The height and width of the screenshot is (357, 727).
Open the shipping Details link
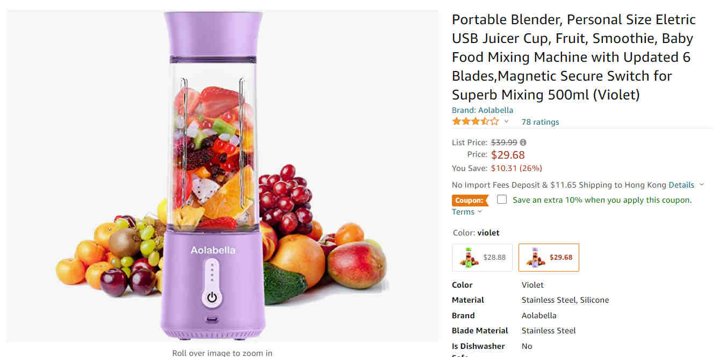[681, 185]
